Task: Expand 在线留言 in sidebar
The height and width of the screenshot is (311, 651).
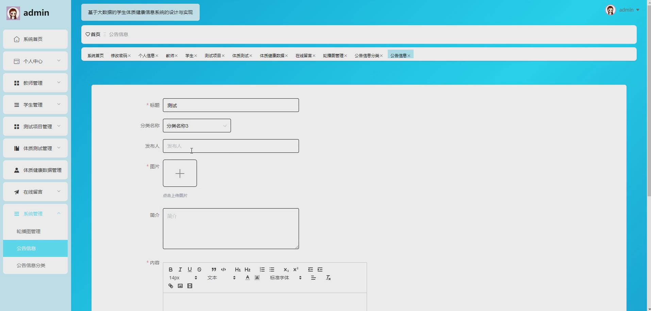Action: [35, 192]
